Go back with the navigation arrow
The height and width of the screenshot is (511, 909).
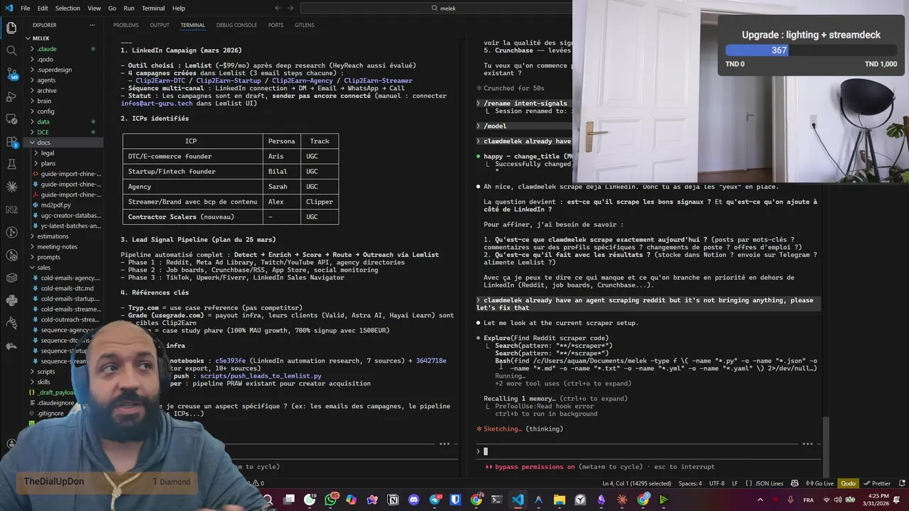[x=278, y=8]
